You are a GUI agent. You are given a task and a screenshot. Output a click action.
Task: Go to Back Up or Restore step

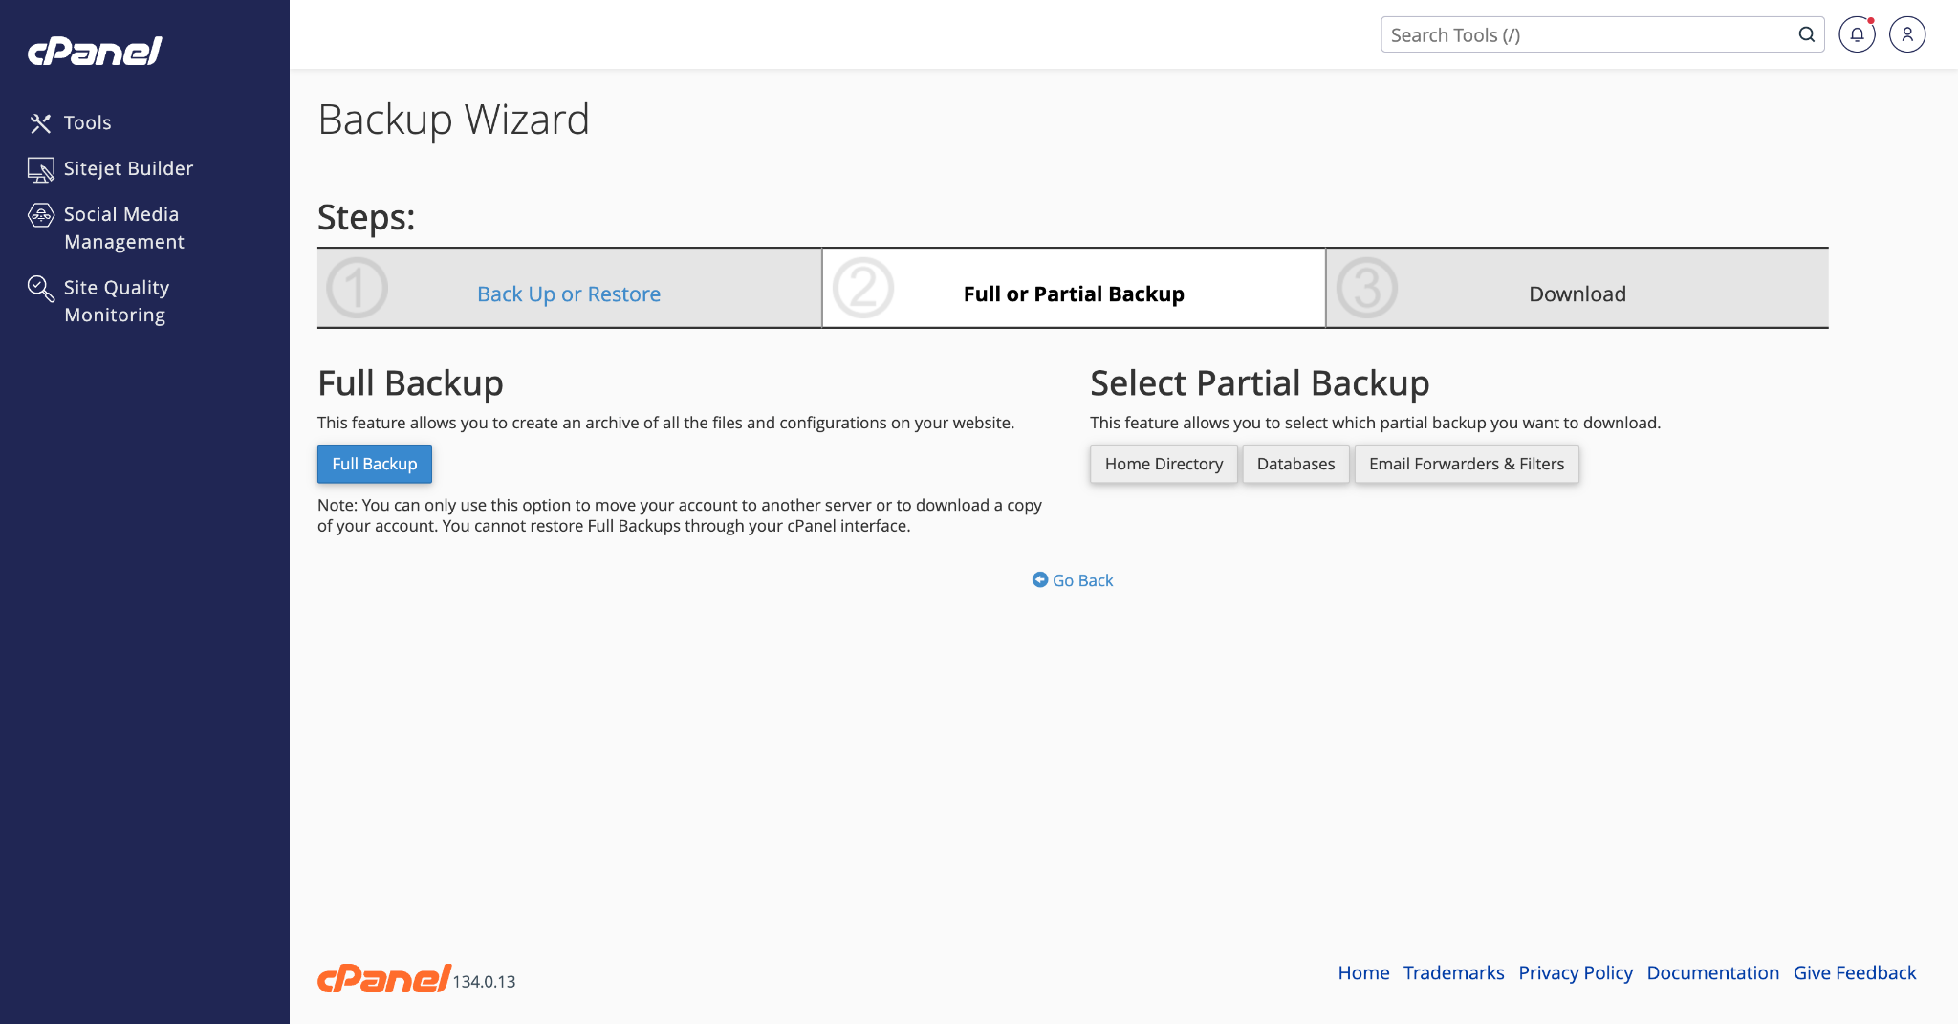[569, 294]
